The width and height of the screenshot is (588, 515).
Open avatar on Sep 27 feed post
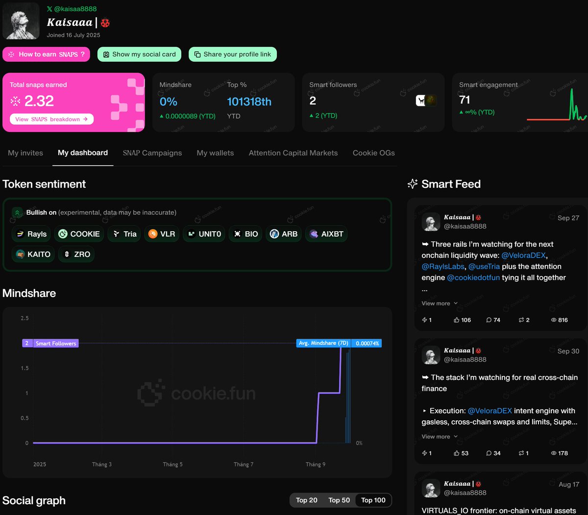pyautogui.click(x=431, y=221)
